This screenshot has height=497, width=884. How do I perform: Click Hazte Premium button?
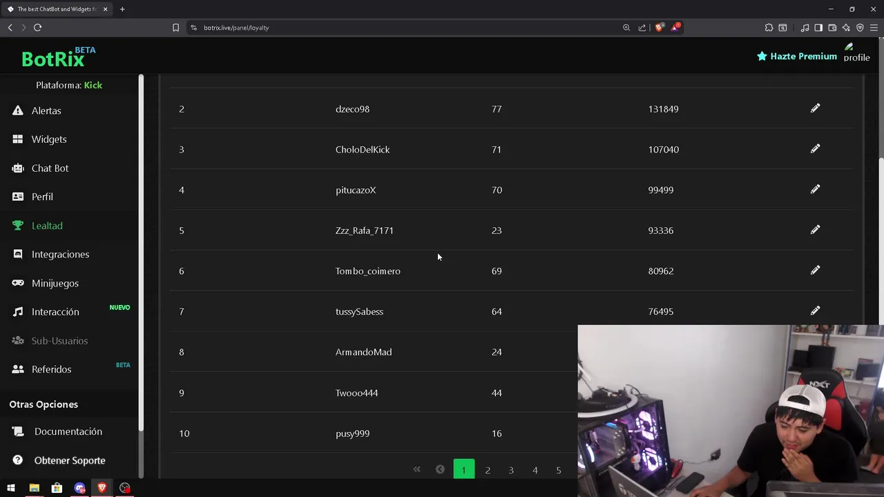796,57
